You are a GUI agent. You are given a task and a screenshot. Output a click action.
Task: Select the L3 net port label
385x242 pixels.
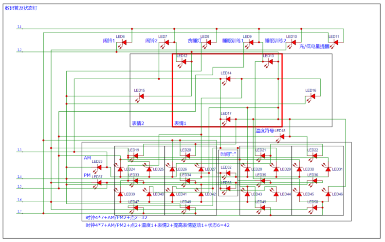(x=19, y=150)
